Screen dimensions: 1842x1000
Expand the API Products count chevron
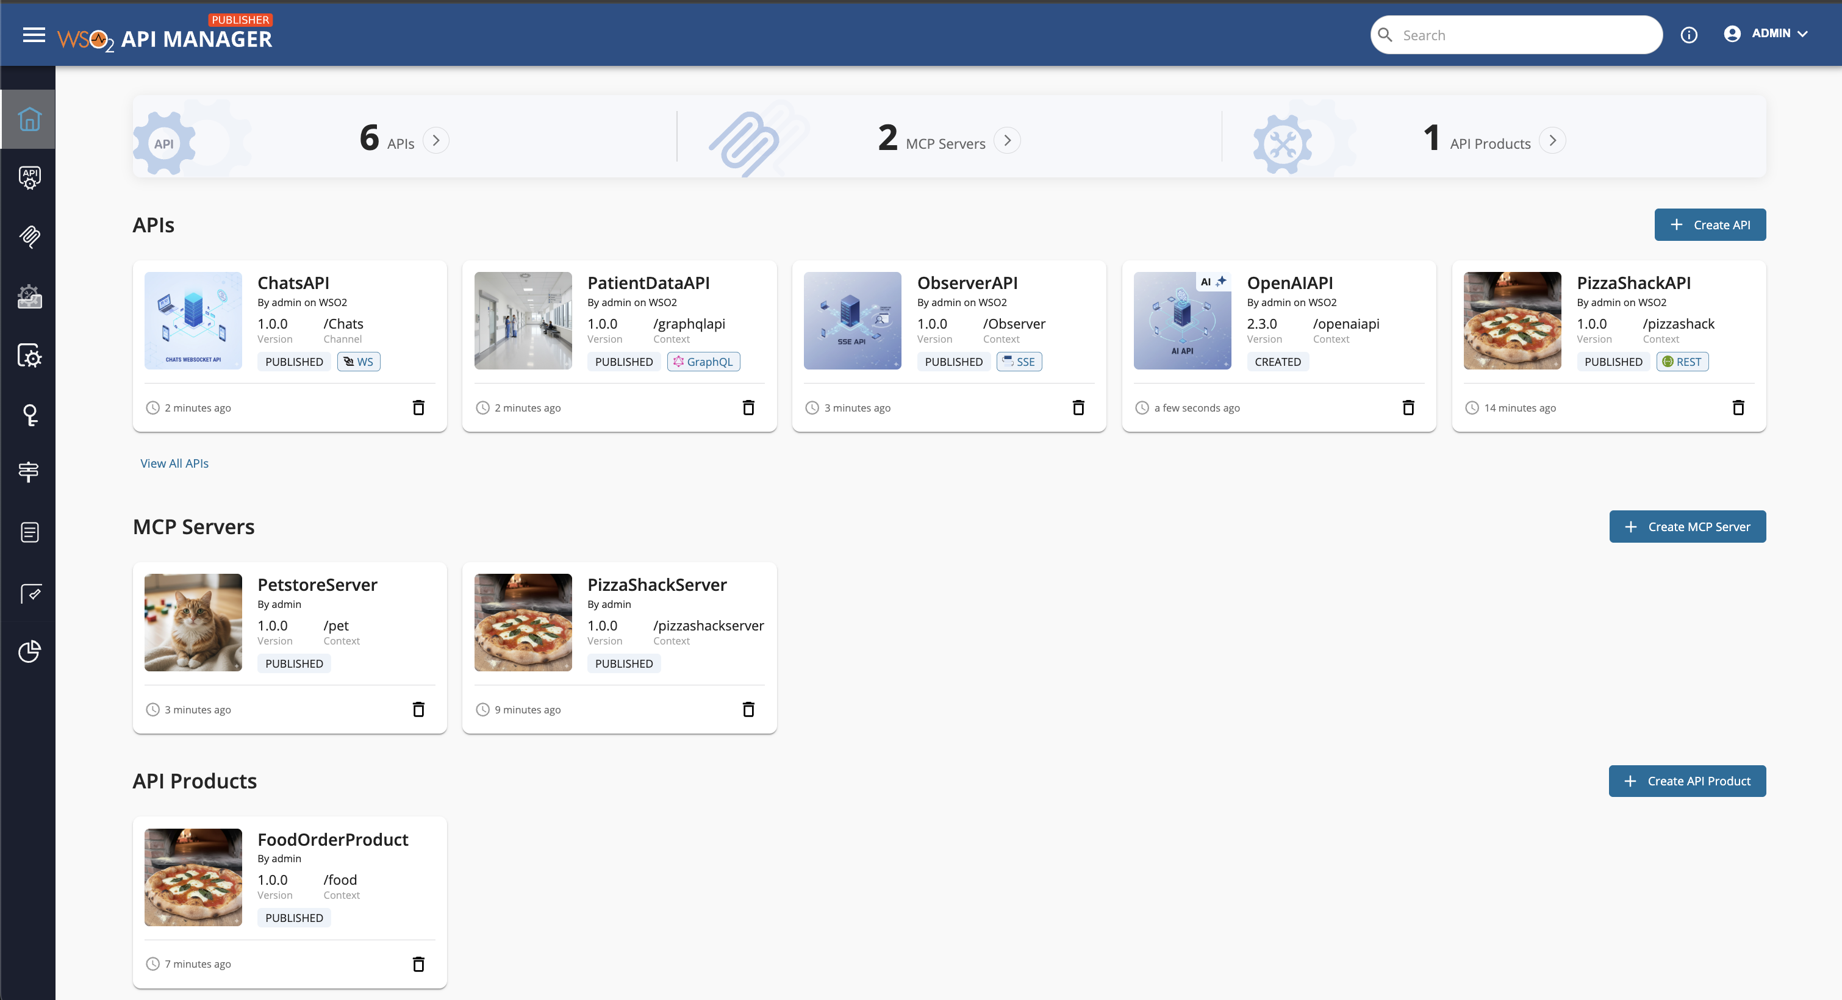pos(1552,140)
